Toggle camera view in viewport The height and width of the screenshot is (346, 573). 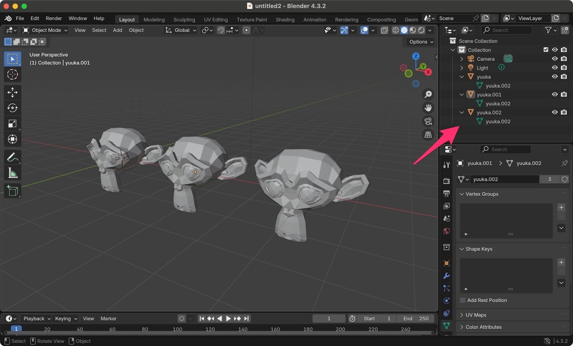[428, 121]
